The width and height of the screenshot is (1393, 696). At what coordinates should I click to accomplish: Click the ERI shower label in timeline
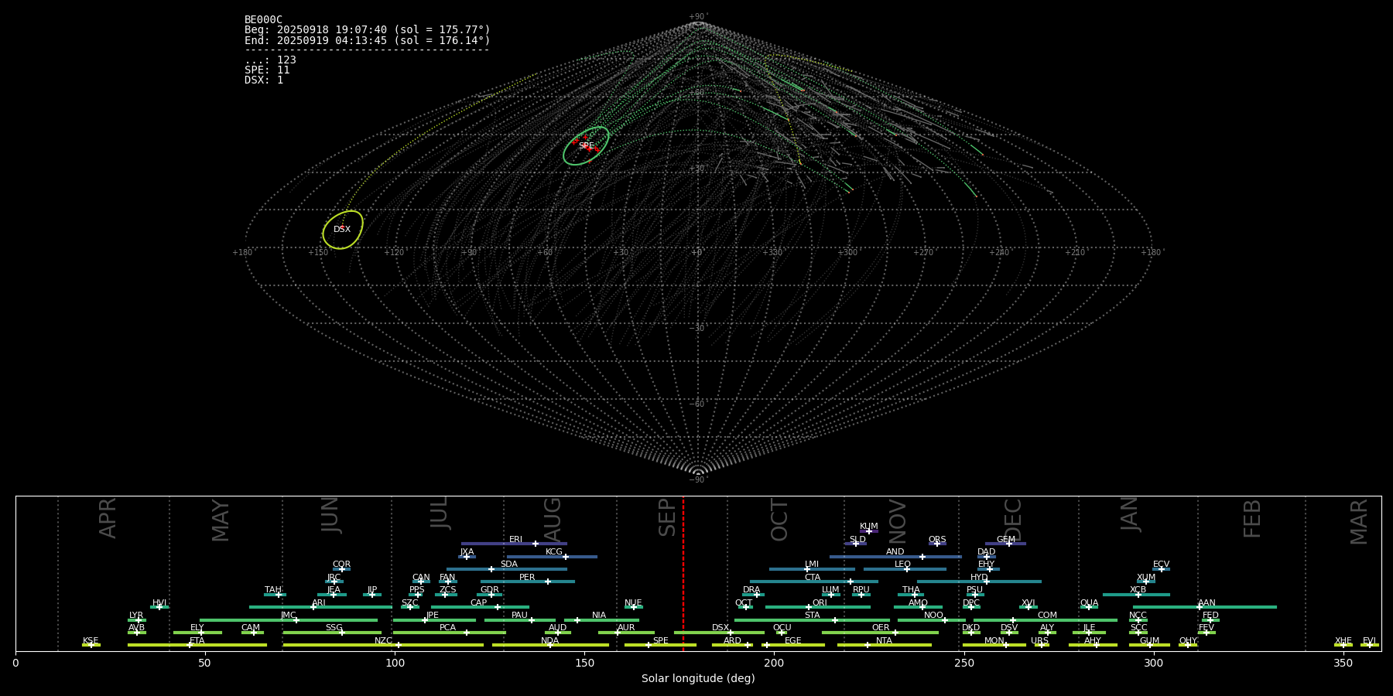[x=516, y=540]
